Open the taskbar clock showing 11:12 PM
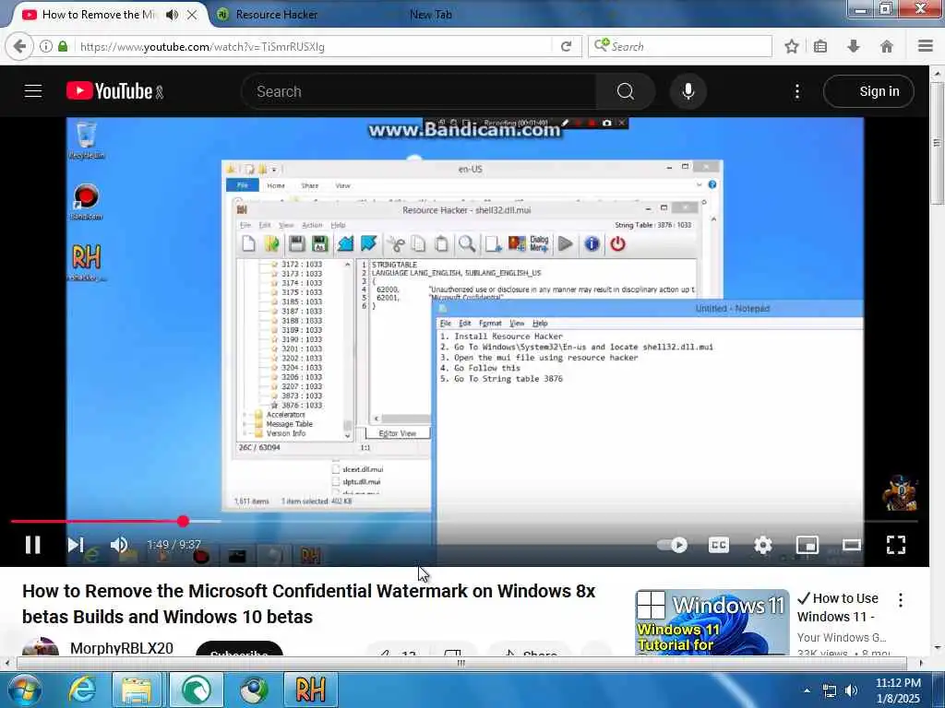Image resolution: width=945 pixels, height=708 pixels. tap(898, 690)
